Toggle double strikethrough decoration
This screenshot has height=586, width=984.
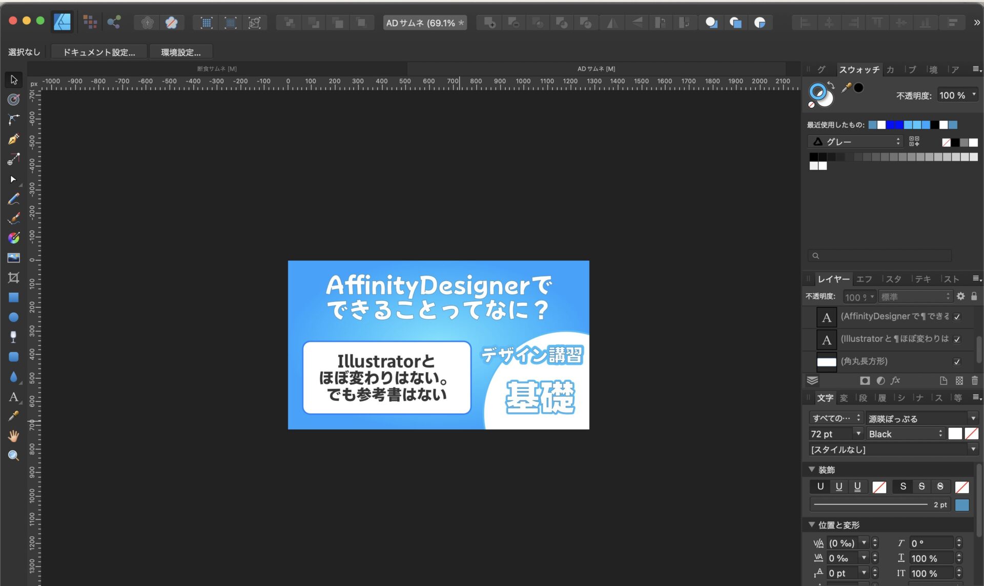(x=940, y=486)
